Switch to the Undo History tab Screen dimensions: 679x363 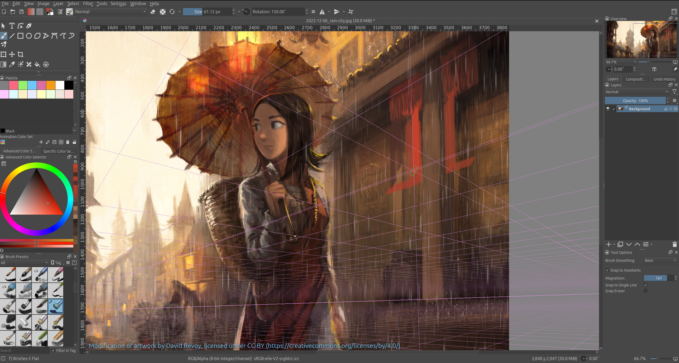point(664,79)
